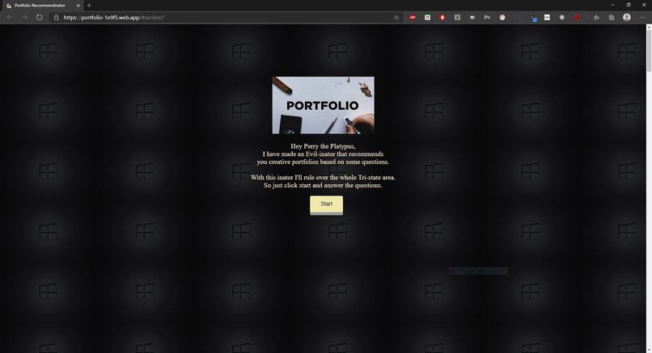
Task: Open the user profile avatar
Action: click(627, 17)
